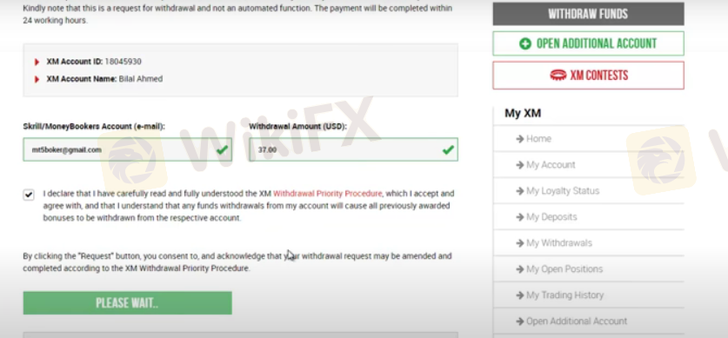
Task: Uncheck the withdrawal procedure declaration checkbox
Action: tap(29, 195)
